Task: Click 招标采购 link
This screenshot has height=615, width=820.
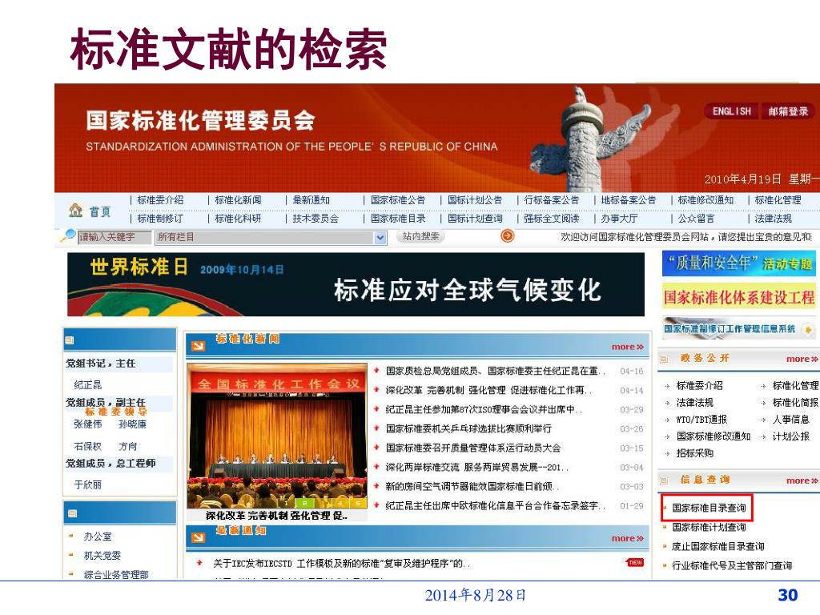Action: pos(694,453)
